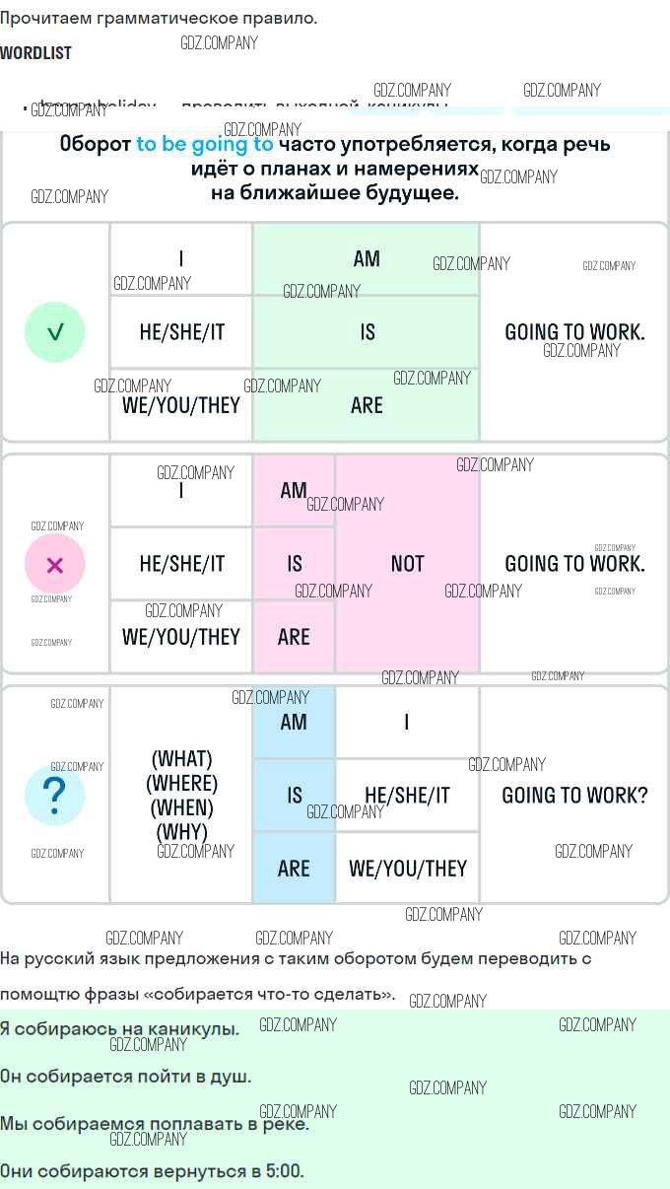
Task: Click WE/YOU/THEY in the negative table
Action: tap(181, 637)
